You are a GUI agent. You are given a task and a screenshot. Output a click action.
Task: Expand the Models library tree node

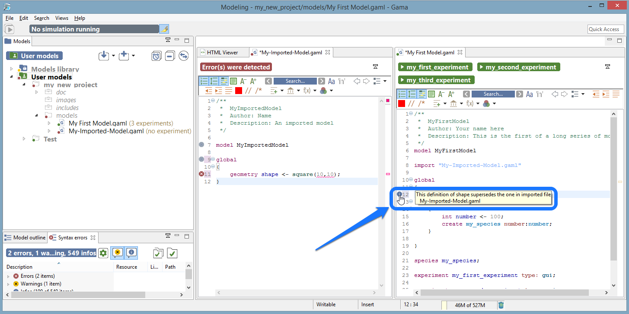12,69
